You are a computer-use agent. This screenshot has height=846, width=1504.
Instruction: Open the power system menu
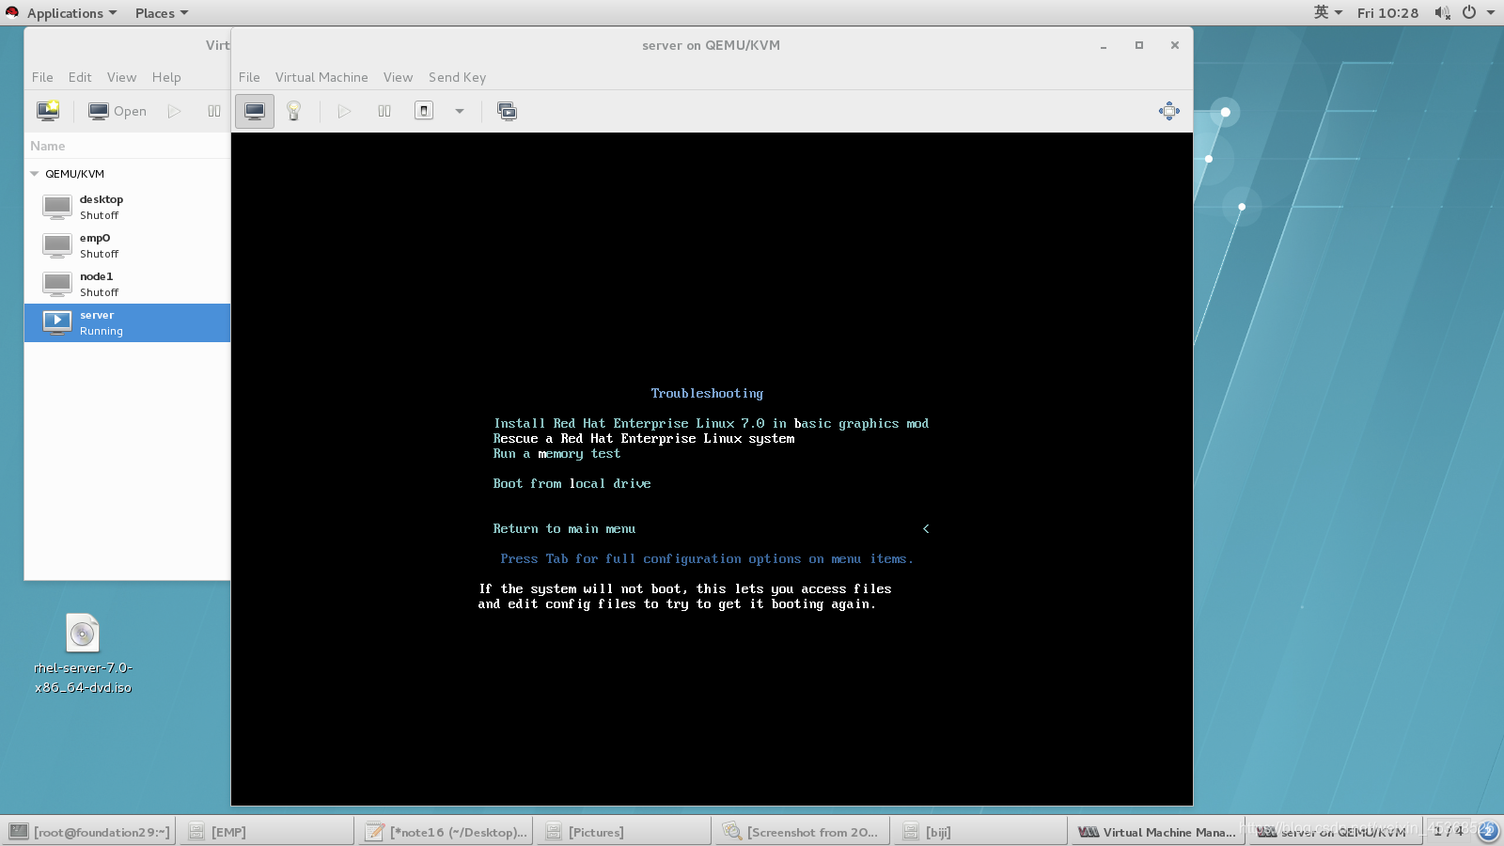(x=1478, y=13)
